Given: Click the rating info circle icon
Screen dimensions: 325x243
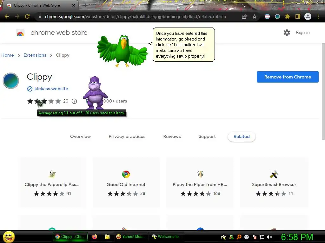Looking at the screenshot, I should tap(74, 101).
